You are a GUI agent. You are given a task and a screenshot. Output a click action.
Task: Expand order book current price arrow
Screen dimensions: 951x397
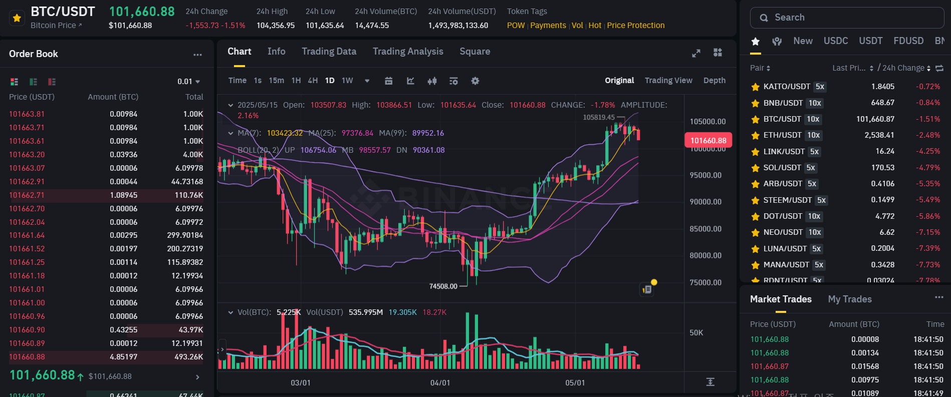tap(197, 377)
